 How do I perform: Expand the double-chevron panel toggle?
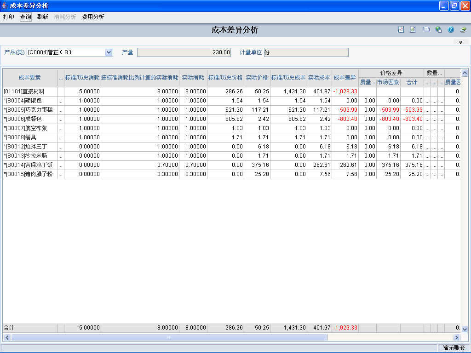460,42
